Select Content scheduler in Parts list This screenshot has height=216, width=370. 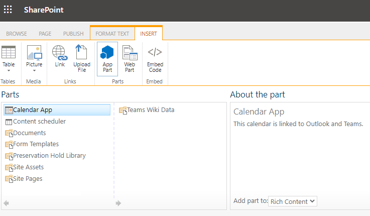click(39, 122)
